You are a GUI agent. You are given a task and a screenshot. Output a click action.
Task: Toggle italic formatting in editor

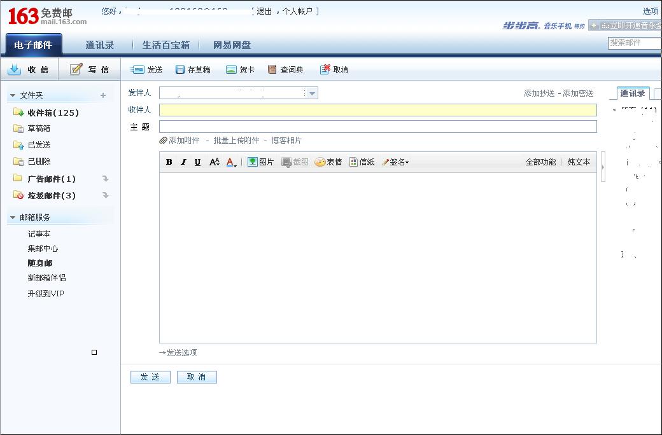[183, 162]
